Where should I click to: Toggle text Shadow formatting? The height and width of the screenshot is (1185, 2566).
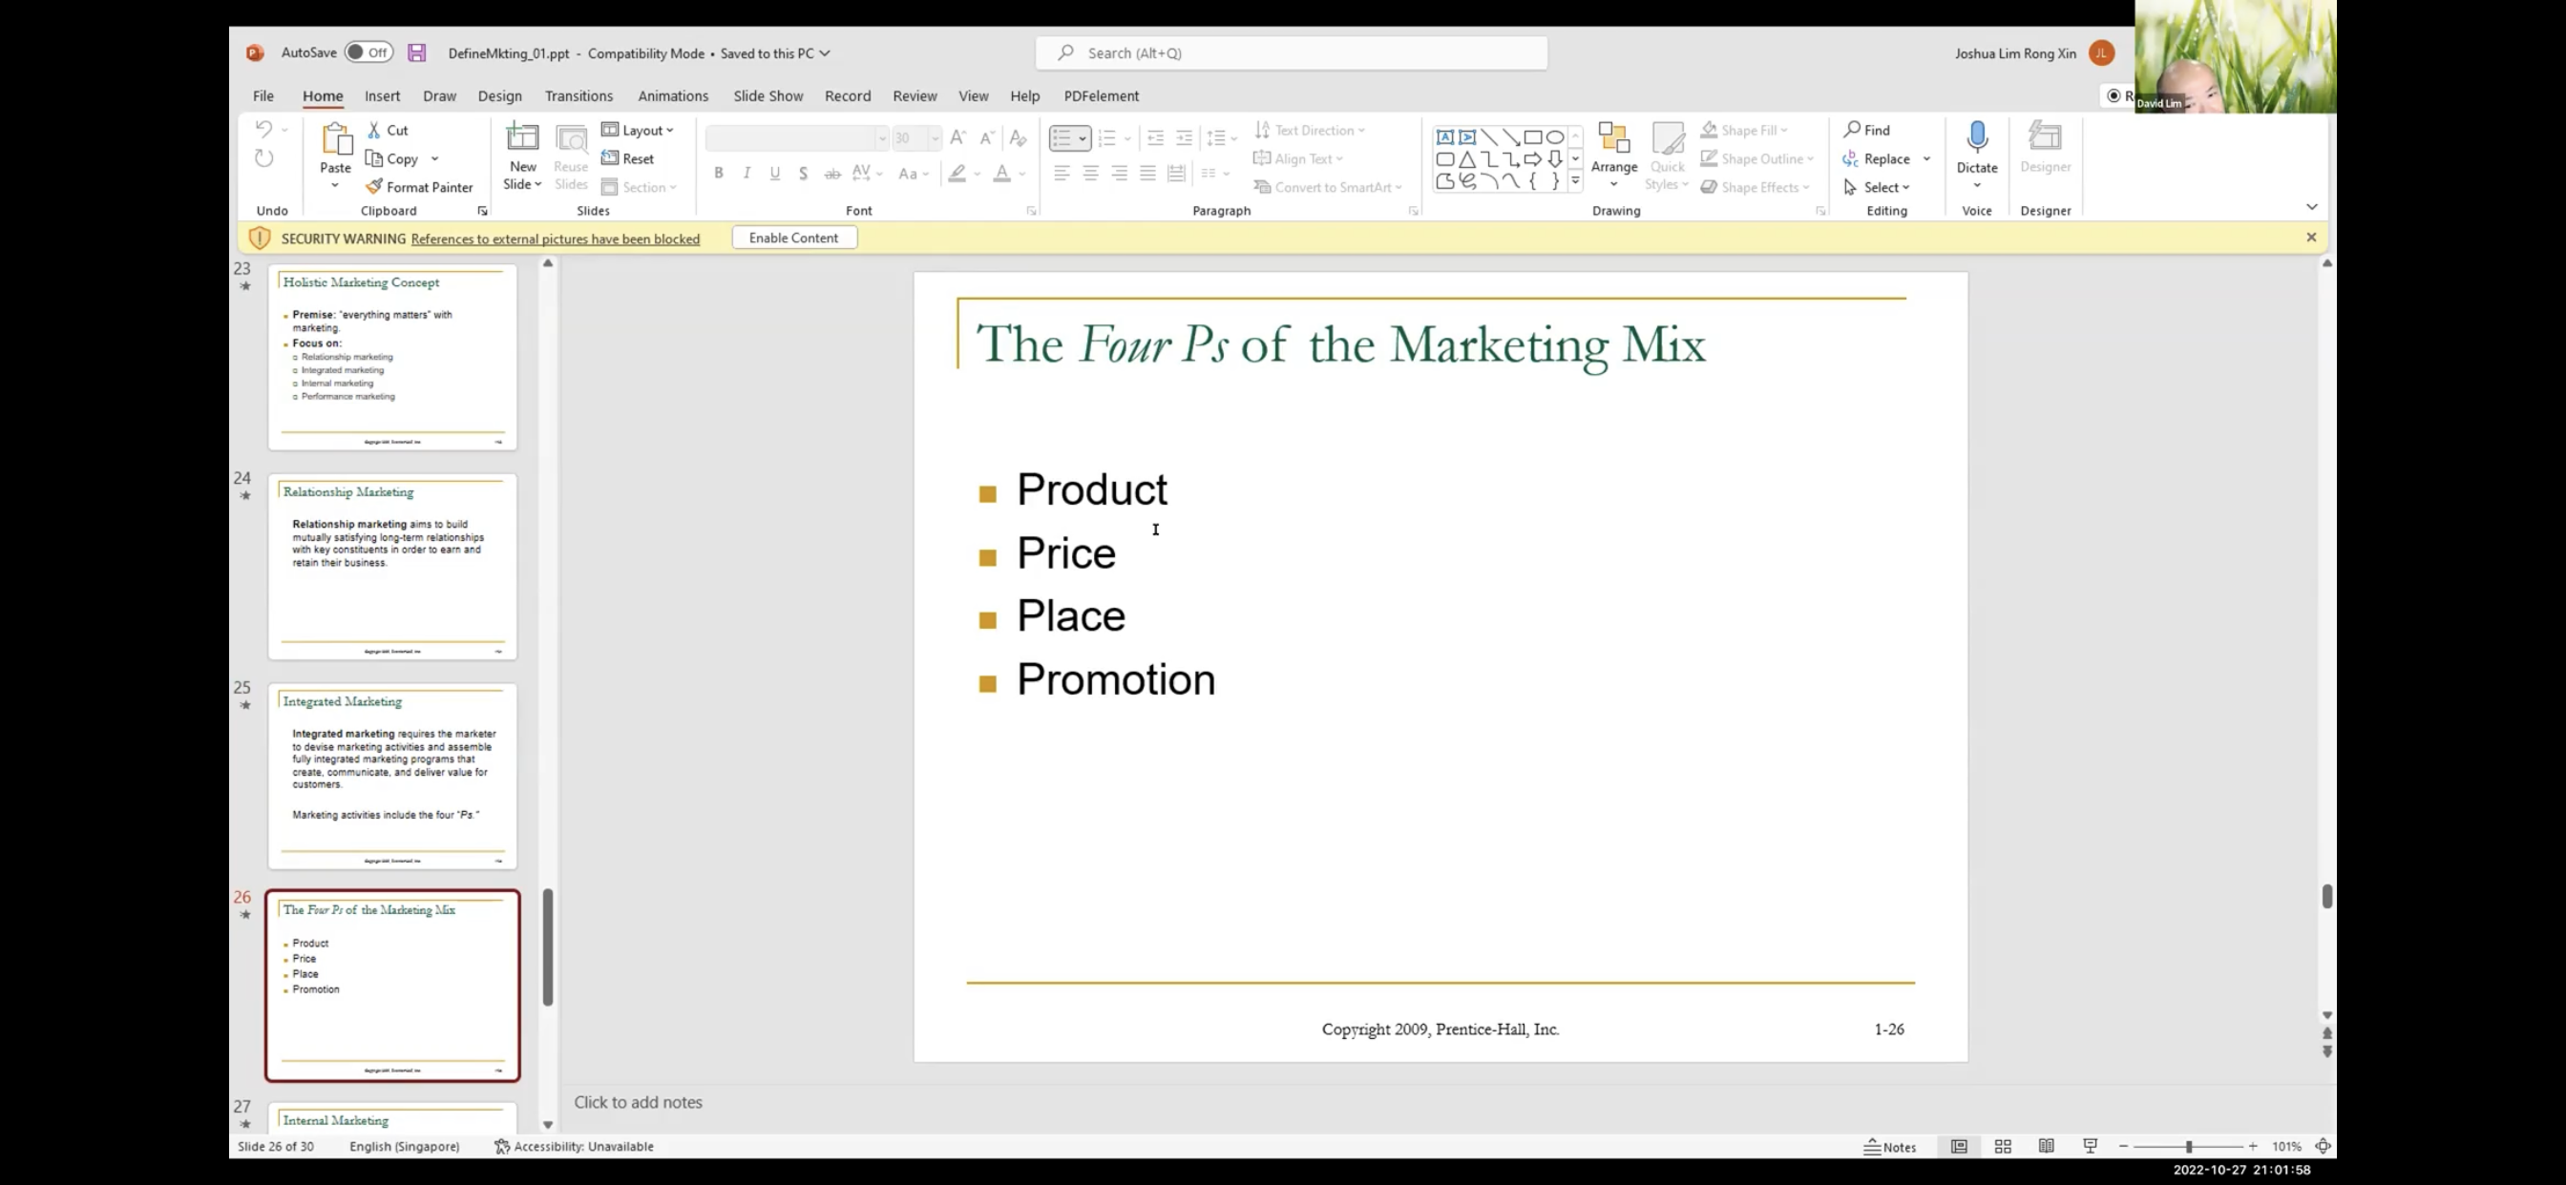803,174
